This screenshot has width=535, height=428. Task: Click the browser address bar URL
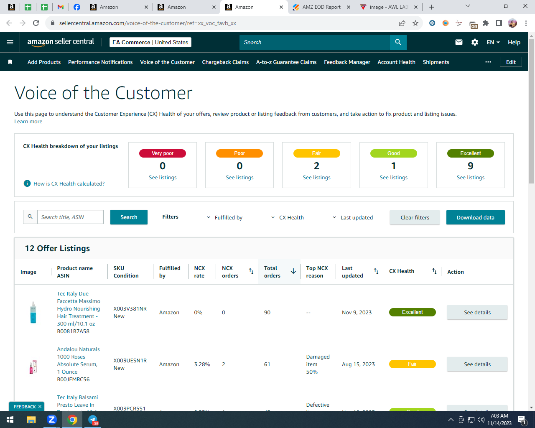pyautogui.click(x=148, y=23)
